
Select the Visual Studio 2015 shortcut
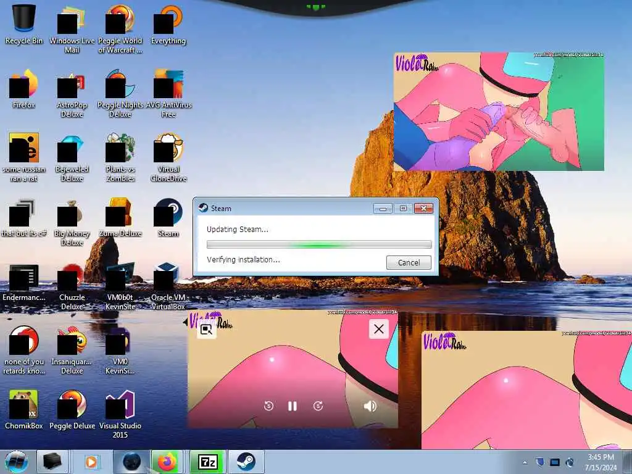tap(120, 414)
